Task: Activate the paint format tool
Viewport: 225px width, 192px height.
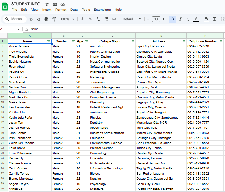Action: tap(54, 19)
